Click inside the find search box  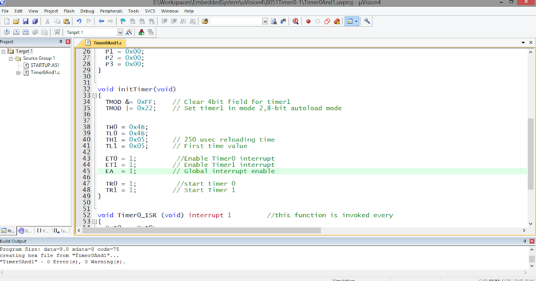coord(237,21)
